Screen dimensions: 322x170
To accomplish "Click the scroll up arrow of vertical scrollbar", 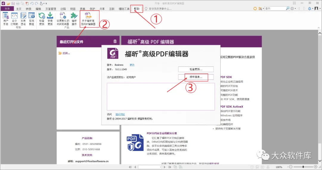I will [x=320, y=33].
